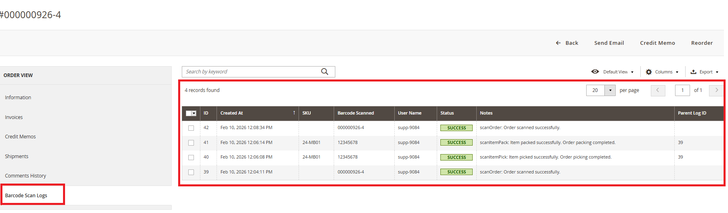Image resolution: width=728 pixels, height=213 pixels.
Task: Click the current page number field
Action: [x=682, y=90]
